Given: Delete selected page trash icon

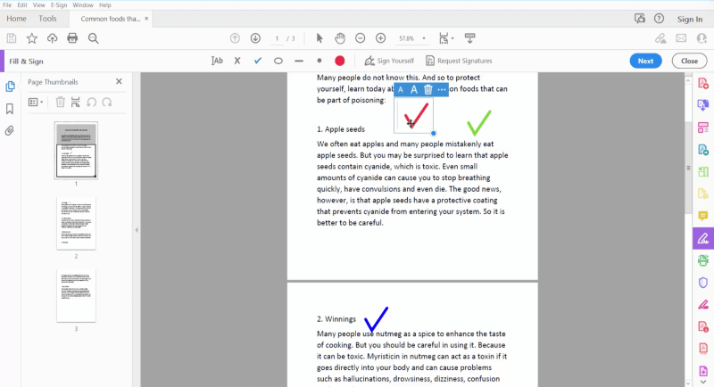Looking at the screenshot, I should (x=60, y=102).
